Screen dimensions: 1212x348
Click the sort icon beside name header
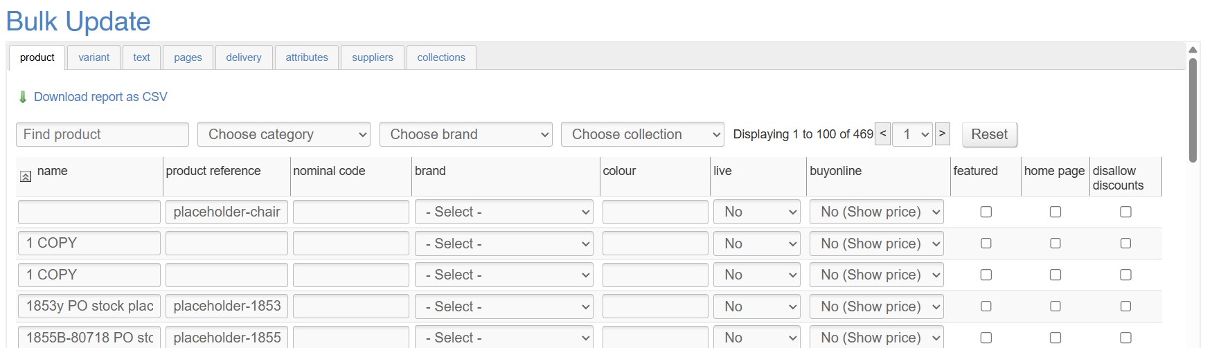[26, 176]
